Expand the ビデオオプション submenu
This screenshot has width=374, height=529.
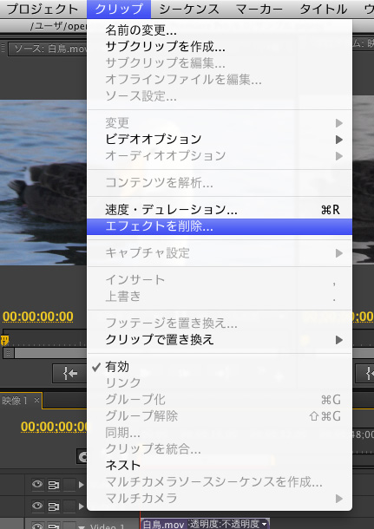pos(220,139)
